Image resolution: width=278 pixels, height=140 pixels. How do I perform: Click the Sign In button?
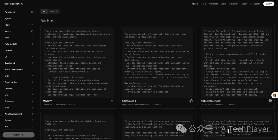[268, 4]
